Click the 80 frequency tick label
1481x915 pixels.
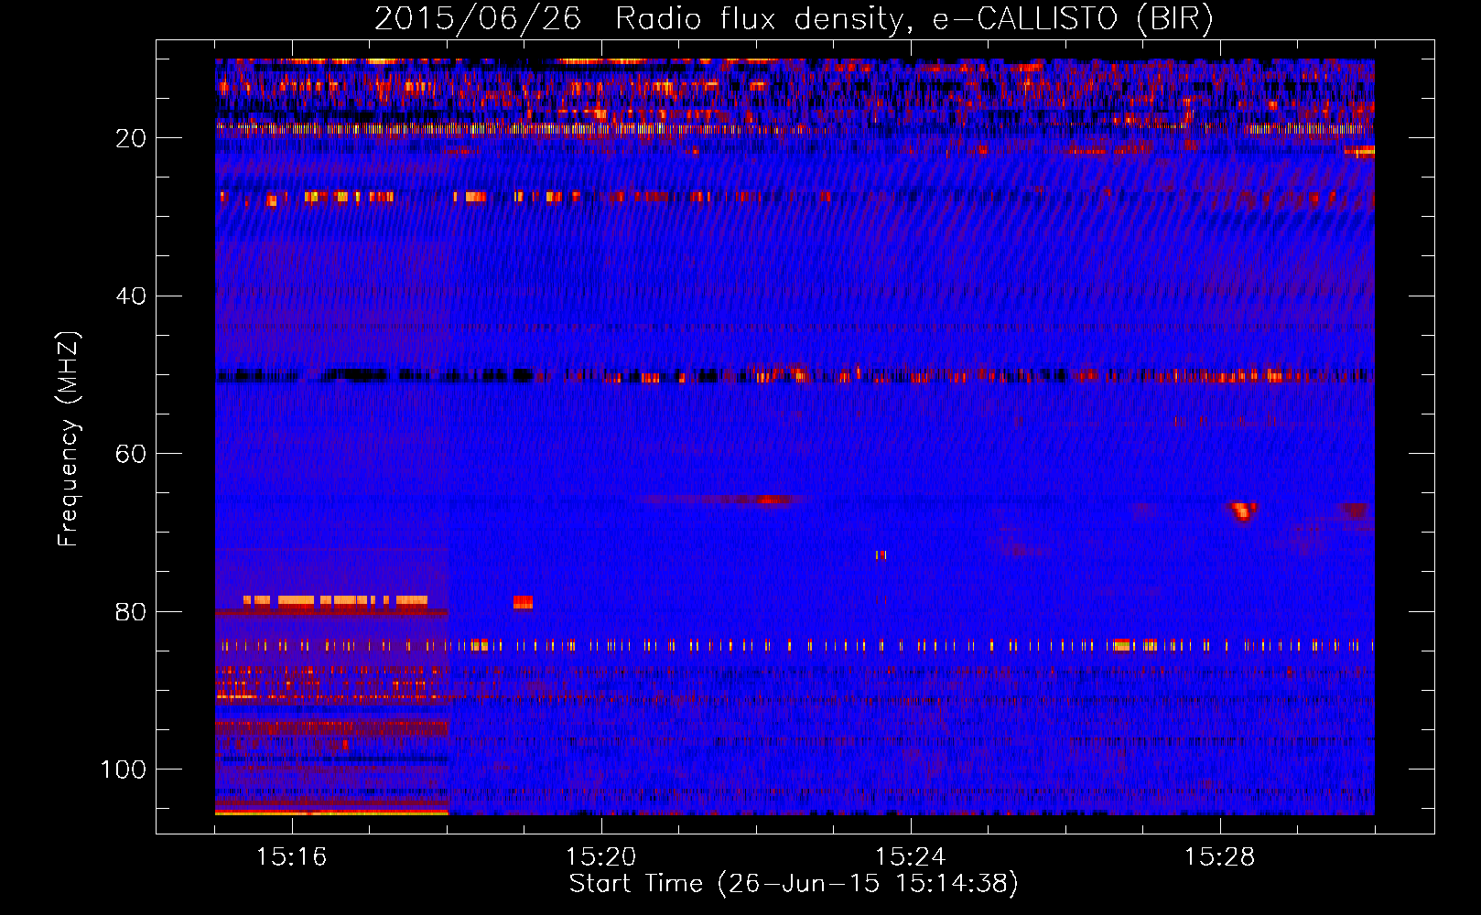(131, 611)
